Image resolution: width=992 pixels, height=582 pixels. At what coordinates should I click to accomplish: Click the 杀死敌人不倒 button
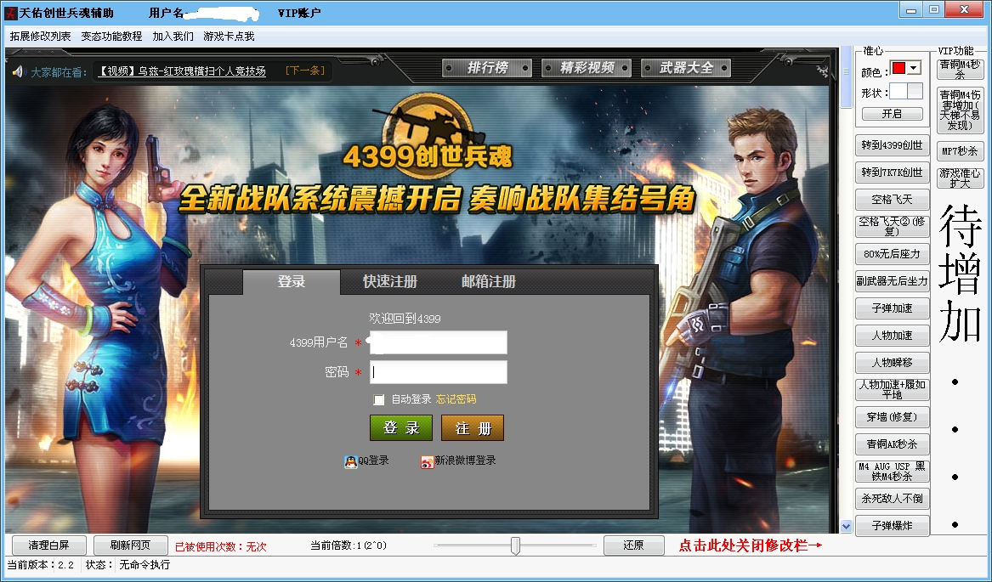(892, 499)
